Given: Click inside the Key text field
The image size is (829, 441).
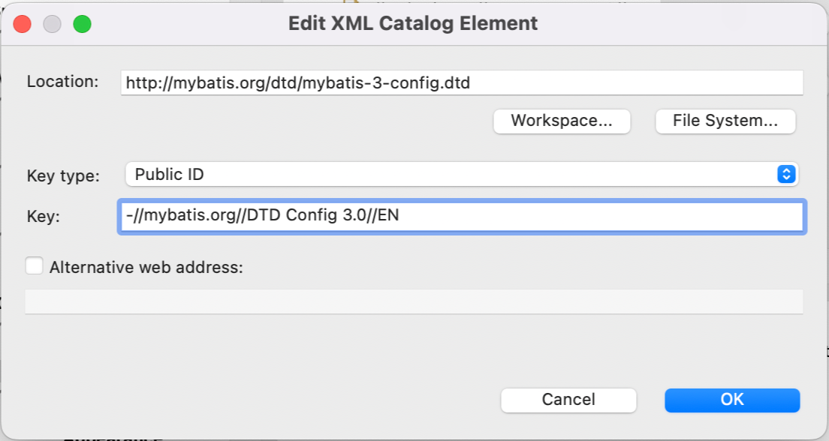Looking at the screenshot, I should point(462,215).
